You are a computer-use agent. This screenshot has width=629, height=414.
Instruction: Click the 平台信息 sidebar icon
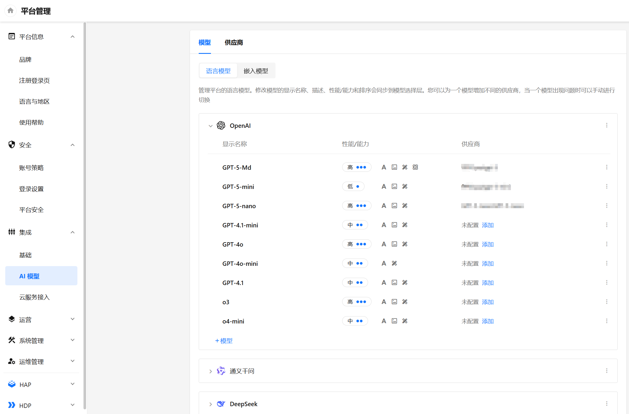(12, 36)
